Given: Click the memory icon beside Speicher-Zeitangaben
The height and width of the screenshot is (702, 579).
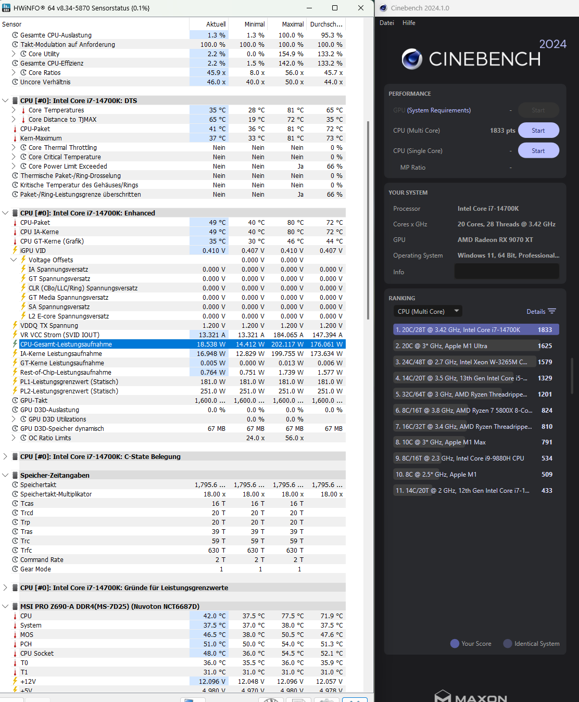Looking at the screenshot, I should click(14, 475).
